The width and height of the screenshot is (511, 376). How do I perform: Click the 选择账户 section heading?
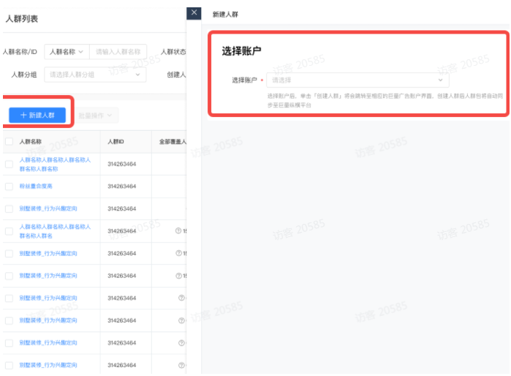pos(241,51)
